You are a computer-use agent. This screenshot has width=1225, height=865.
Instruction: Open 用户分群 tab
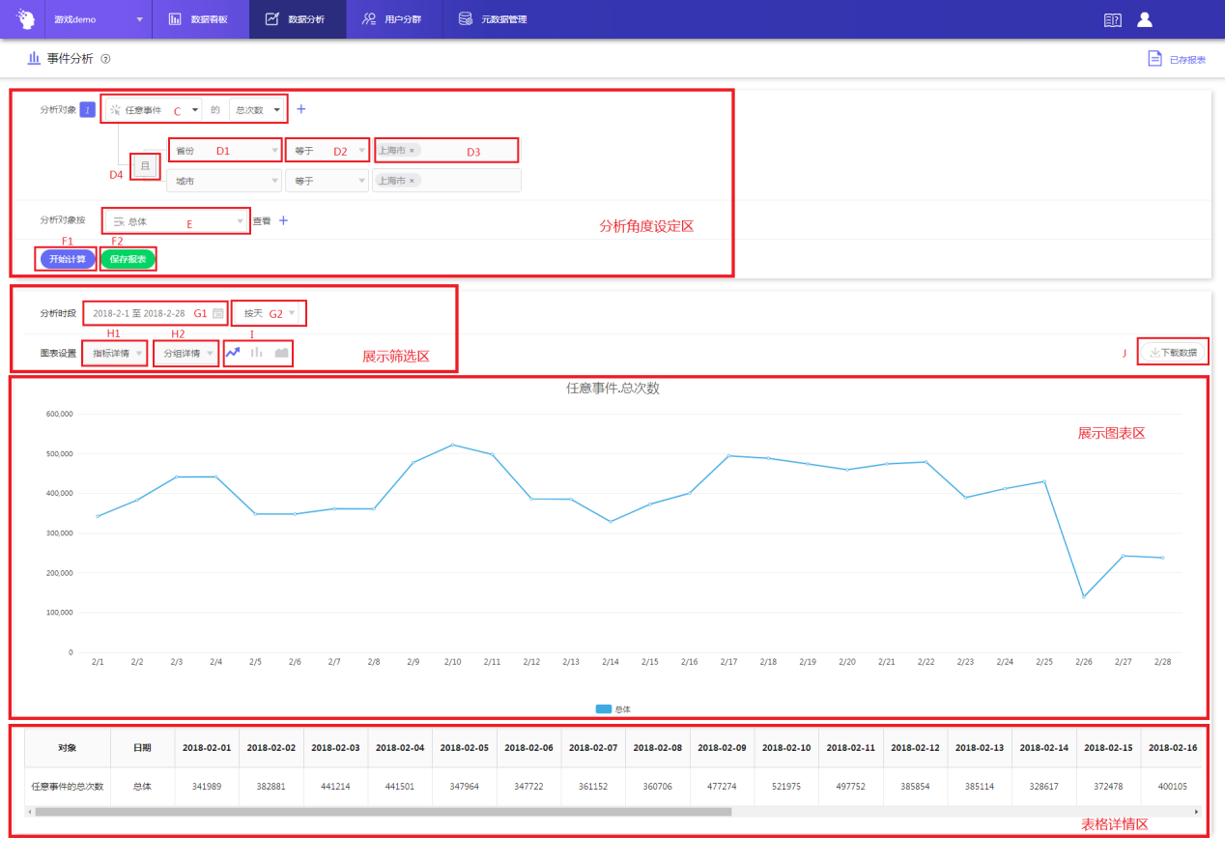pyautogui.click(x=394, y=19)
